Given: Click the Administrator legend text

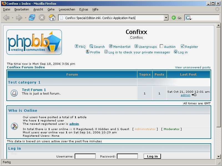Looking at the screenshot, I should coord(145,129).
